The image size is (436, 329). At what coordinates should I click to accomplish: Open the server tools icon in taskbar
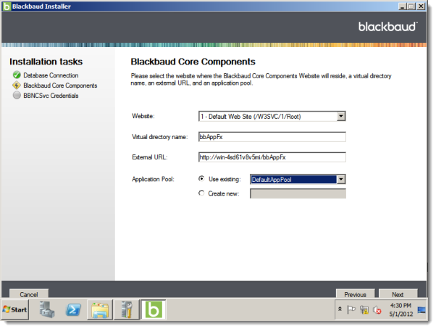pos(127,309)
